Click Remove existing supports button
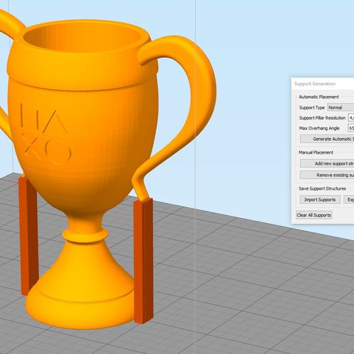354x354 pixels. point(327,175)
